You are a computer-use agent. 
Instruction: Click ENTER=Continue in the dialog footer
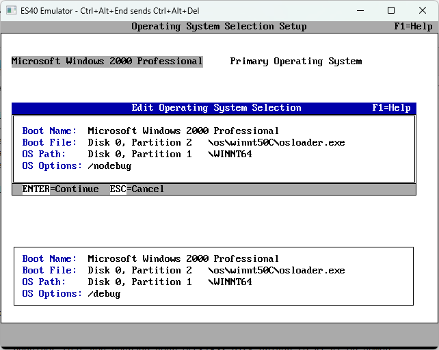[x=60, y=189]
